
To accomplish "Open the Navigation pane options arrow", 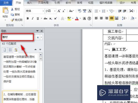I will tap(37, 31).
